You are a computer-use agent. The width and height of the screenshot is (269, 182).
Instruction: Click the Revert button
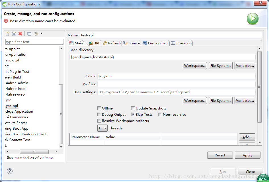click(x=220, y=155)
